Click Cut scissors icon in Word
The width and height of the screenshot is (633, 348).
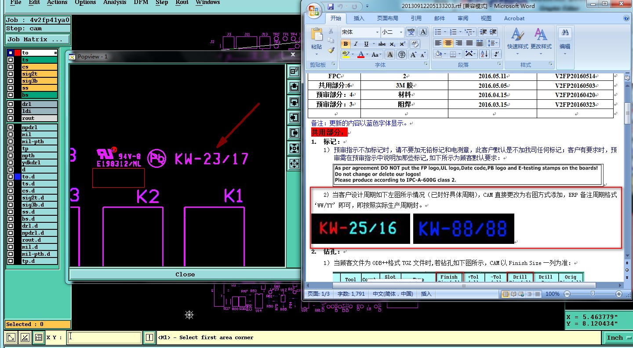pos(331,31)
